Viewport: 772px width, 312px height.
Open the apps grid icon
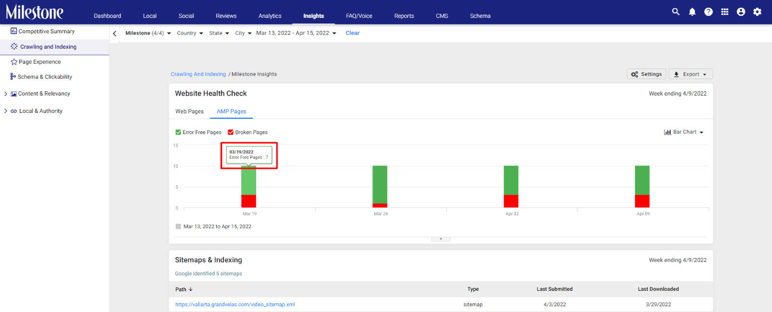(x=725, y=12)
